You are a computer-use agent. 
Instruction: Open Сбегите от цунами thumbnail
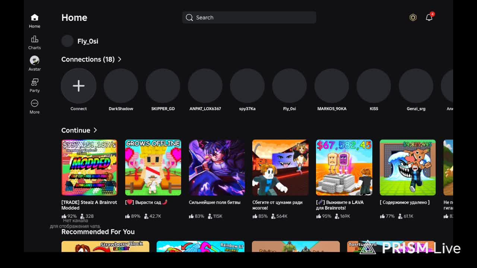tap(280, 167)
